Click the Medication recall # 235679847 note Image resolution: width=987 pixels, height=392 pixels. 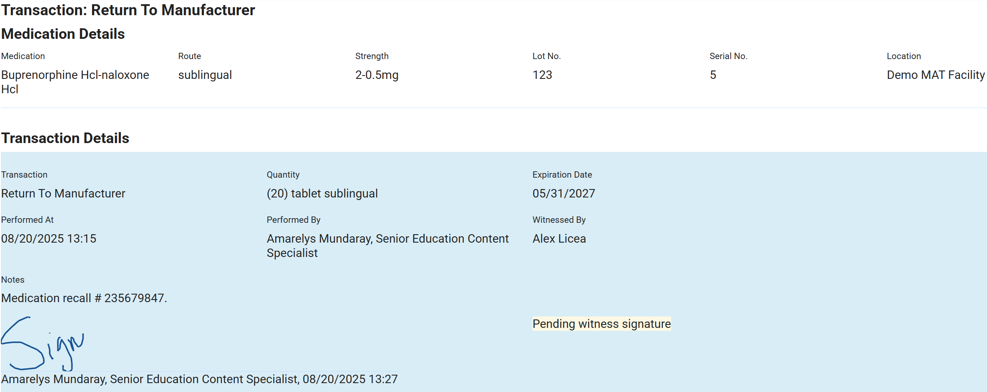84,298
